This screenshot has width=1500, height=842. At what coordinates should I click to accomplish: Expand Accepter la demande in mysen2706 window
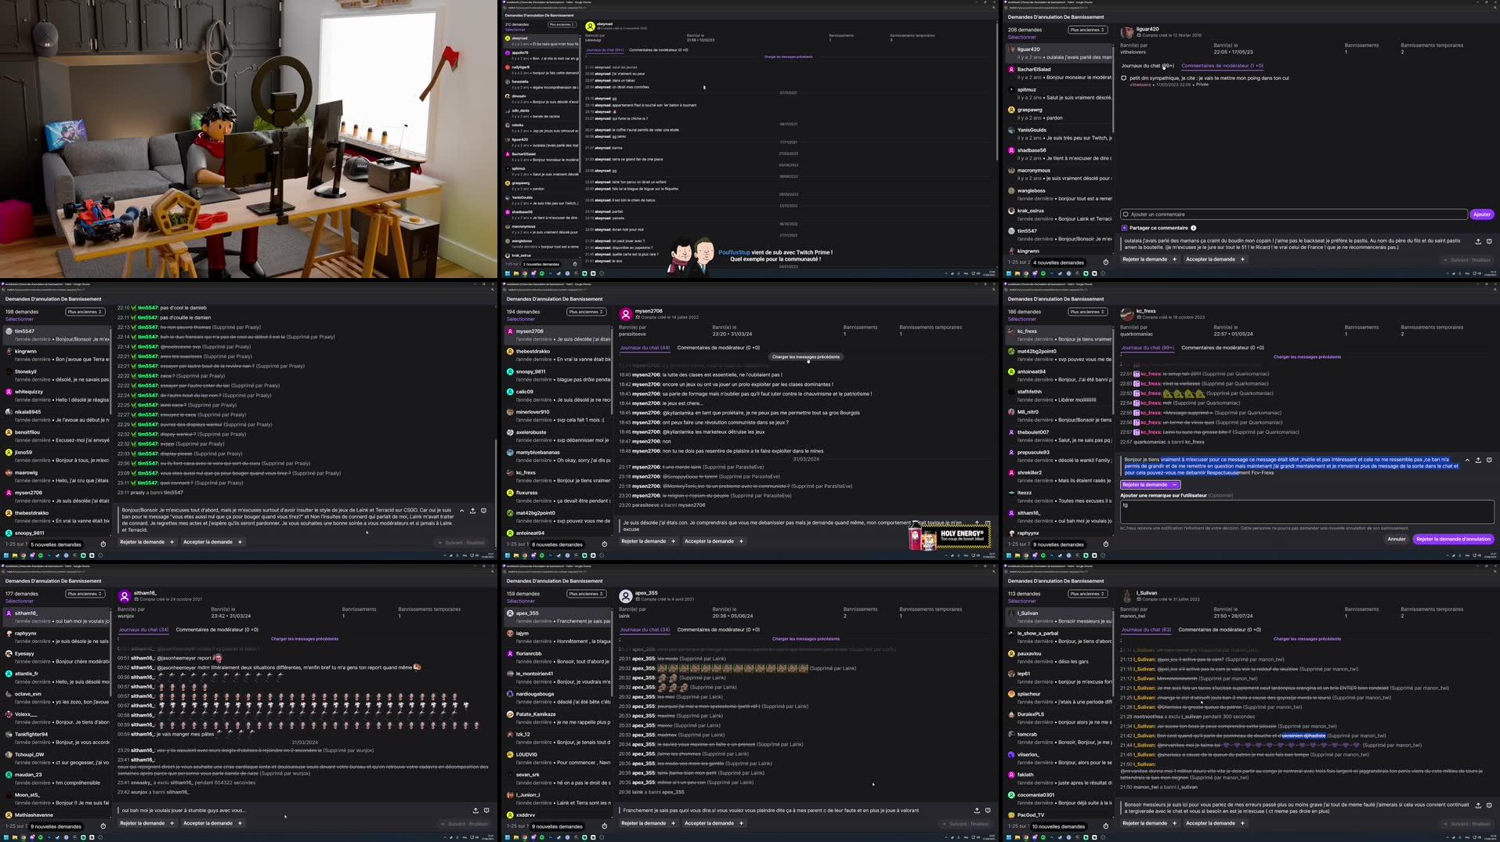point(714,541)
